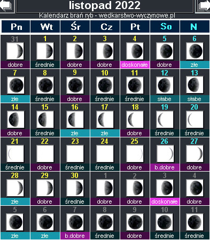
Task: Click greyed day 31 of previous month
Action: (x=14, y=39)
